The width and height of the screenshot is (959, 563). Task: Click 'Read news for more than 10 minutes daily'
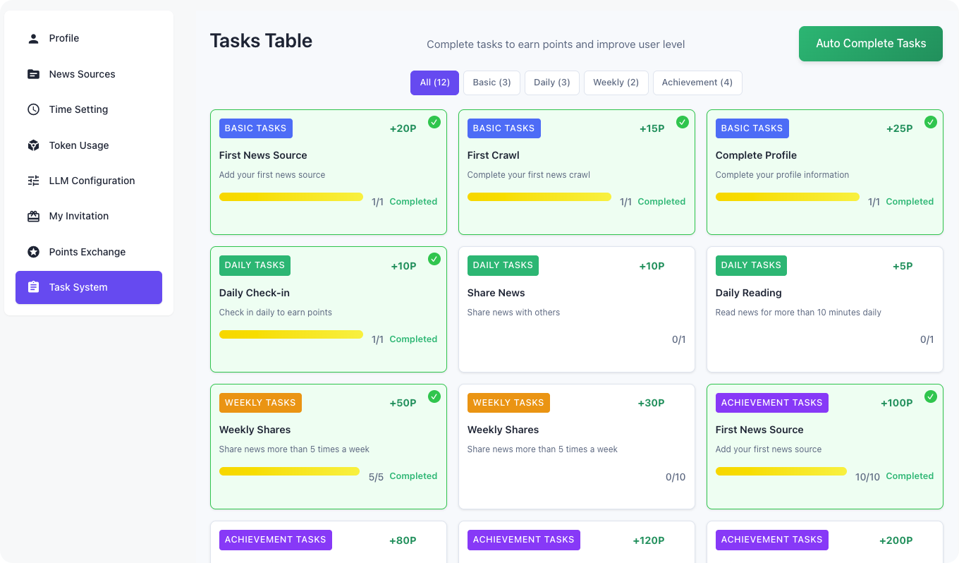coord(798,313)
